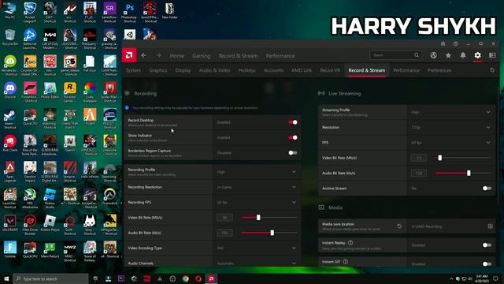
Task: Click the Recording Video Bit Rate value box
Action: 224,218
